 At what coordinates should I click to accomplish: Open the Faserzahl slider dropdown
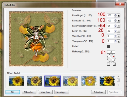tap(119, 21)
